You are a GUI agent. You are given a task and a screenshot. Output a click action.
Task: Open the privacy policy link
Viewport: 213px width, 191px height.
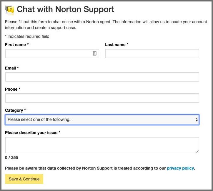coord(180,168)
